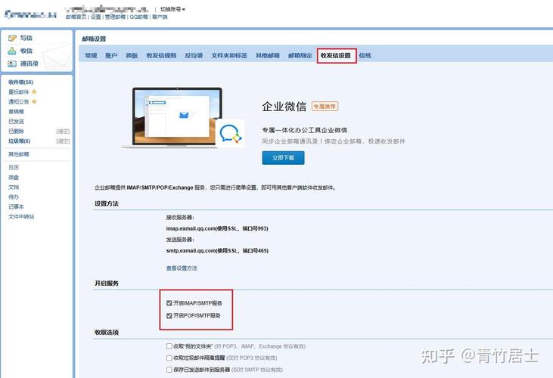Check 收取垃圾邮件隔离提醒 option
The image size is (553, 378).
tap(169, 358)
